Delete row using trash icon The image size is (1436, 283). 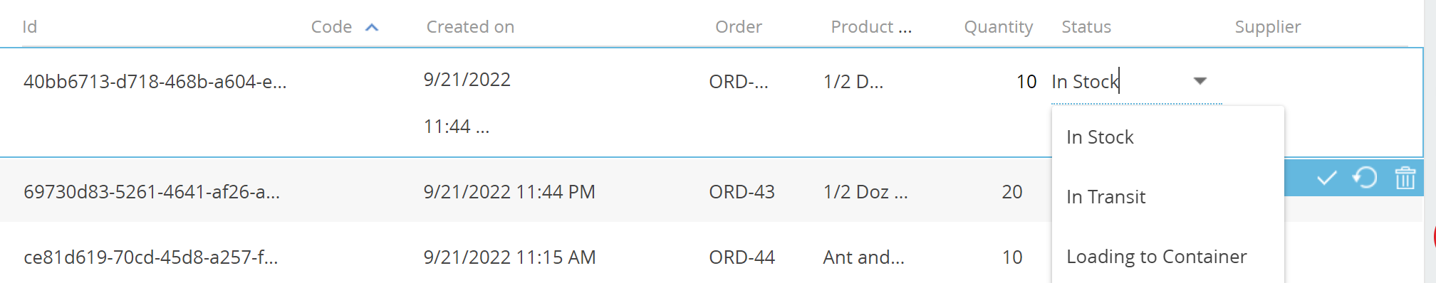pos(1405,178)
